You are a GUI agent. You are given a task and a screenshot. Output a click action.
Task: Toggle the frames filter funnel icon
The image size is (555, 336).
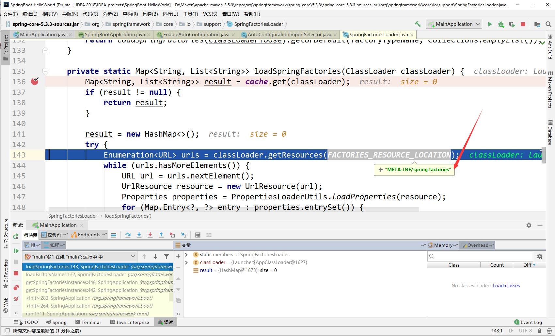click(x=166, y=257)
